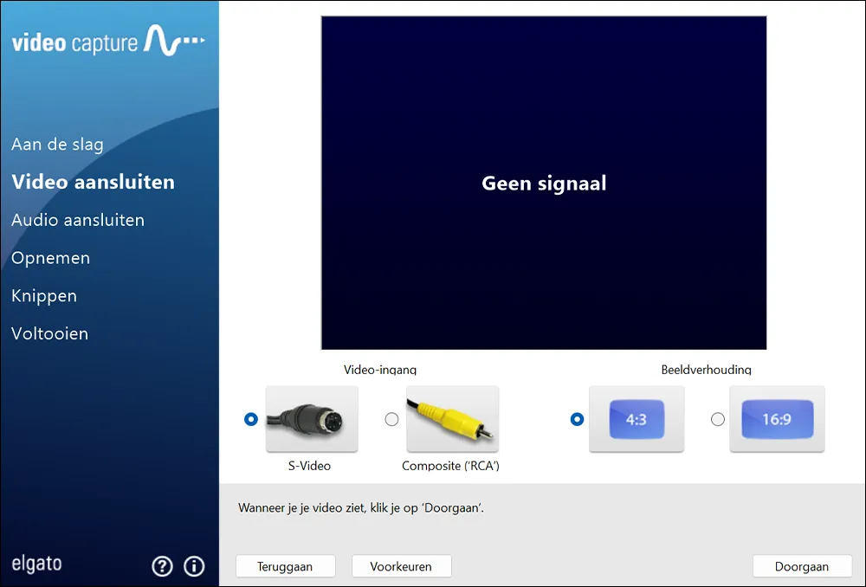Click the Beeldverhouding heading

coord(707,370)
